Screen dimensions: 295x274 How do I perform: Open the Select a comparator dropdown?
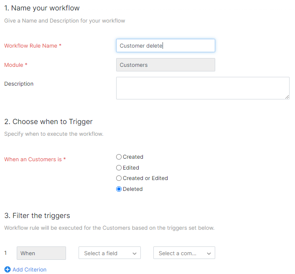tap(180, 253)
